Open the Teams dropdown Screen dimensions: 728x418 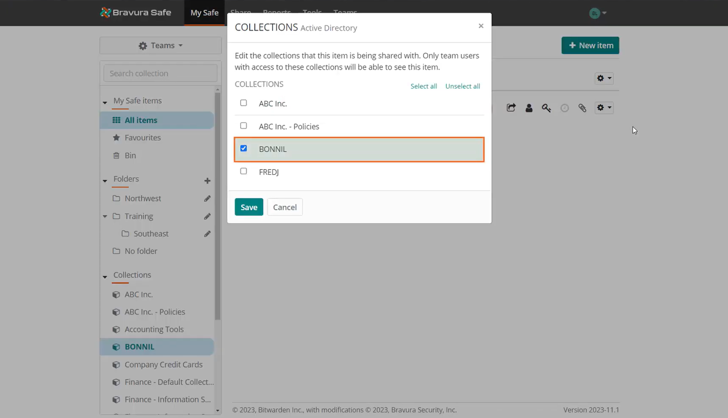coord(161,45)
